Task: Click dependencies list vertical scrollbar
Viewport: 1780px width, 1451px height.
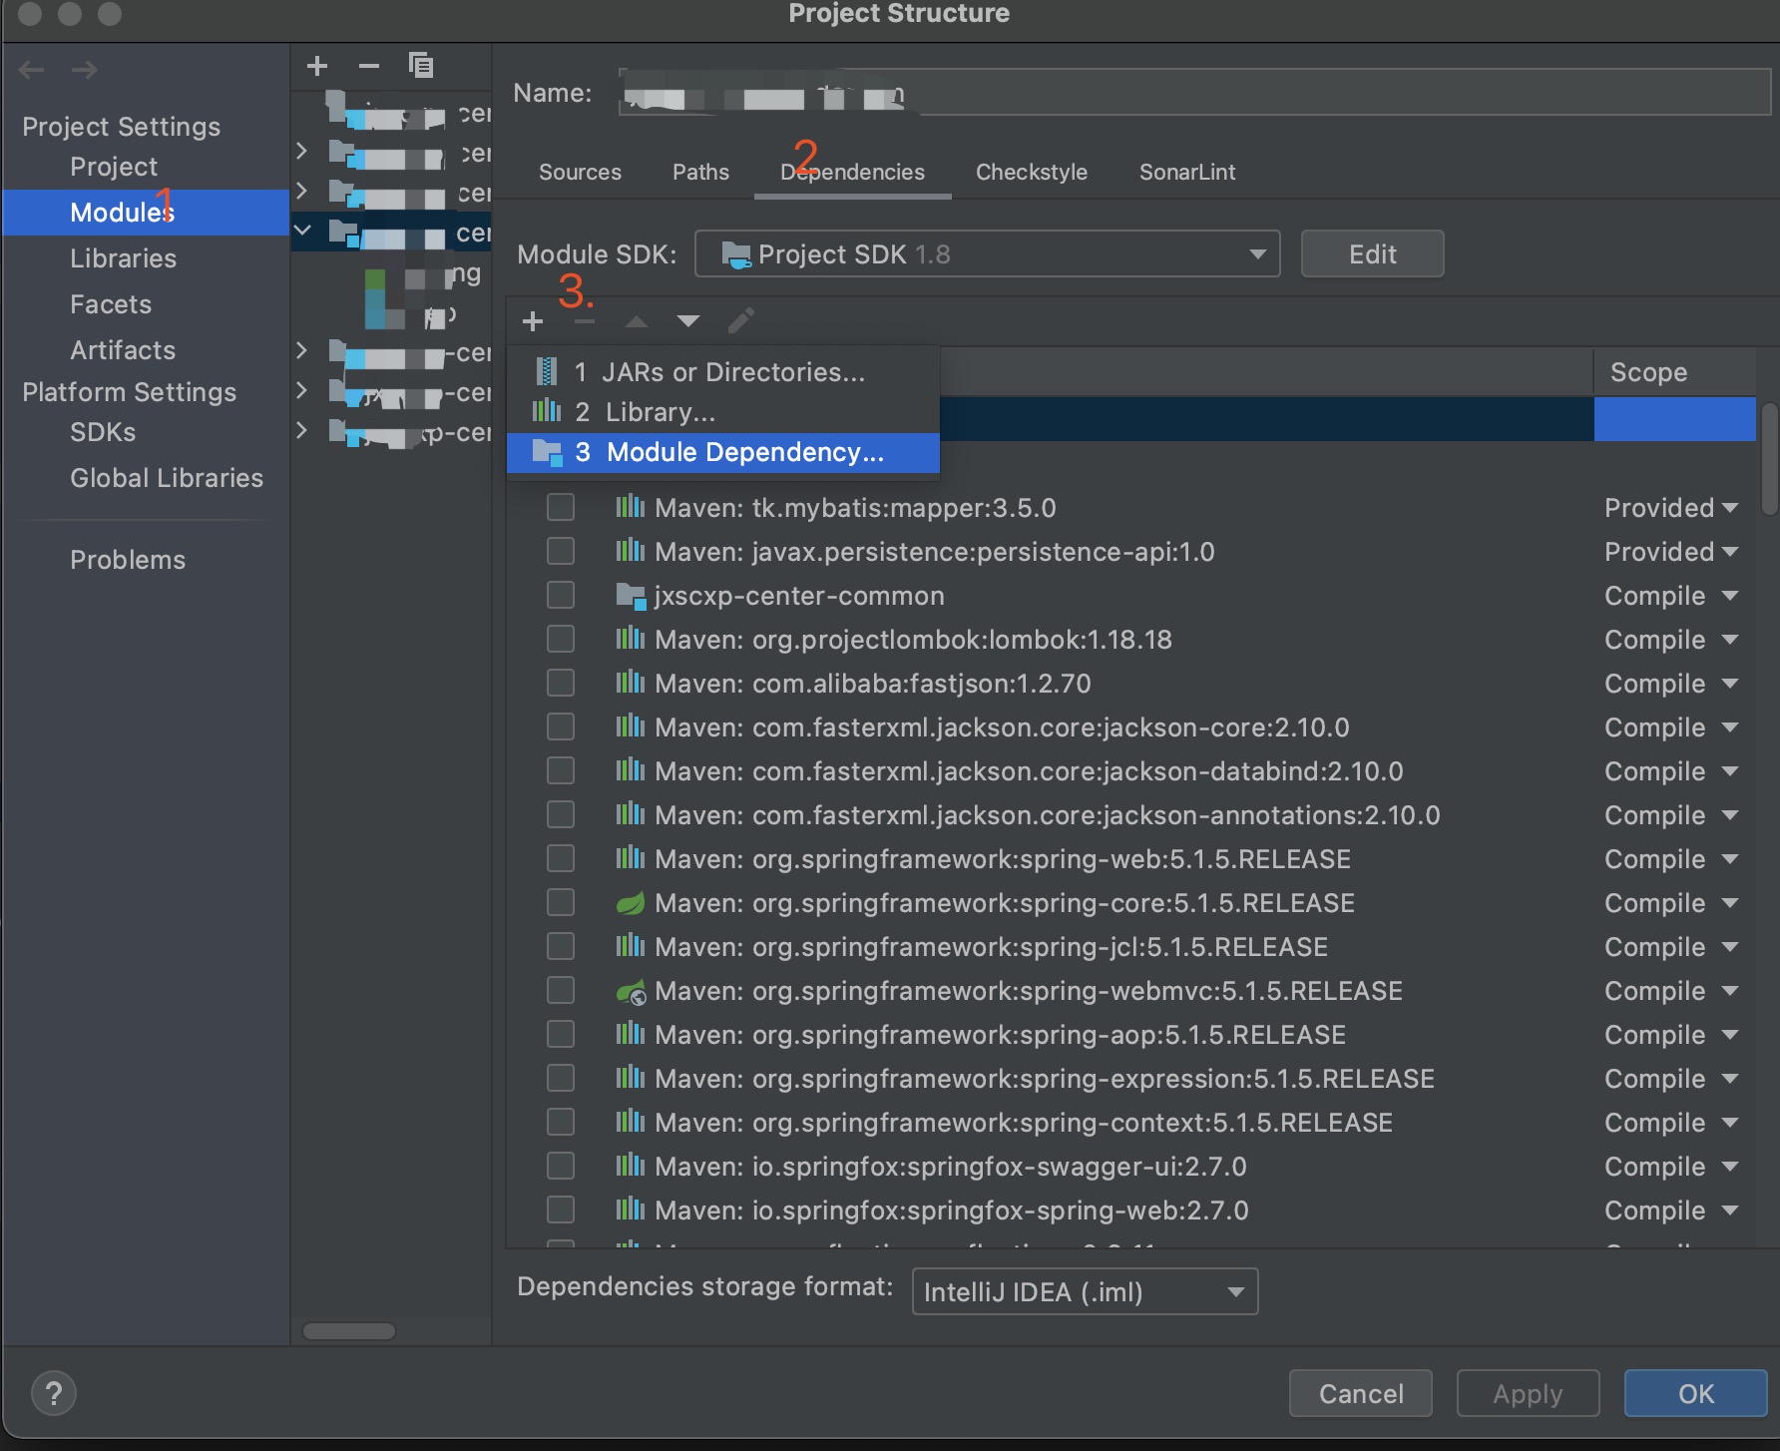Action: [1769, 458]
